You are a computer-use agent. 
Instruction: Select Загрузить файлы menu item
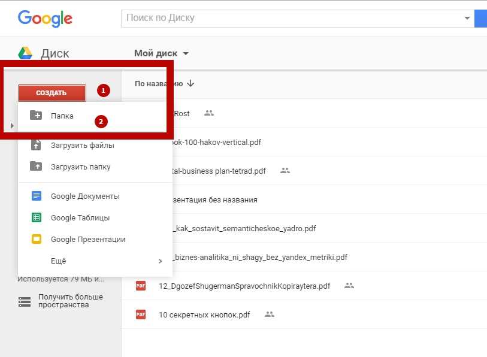tap(95, 145)
